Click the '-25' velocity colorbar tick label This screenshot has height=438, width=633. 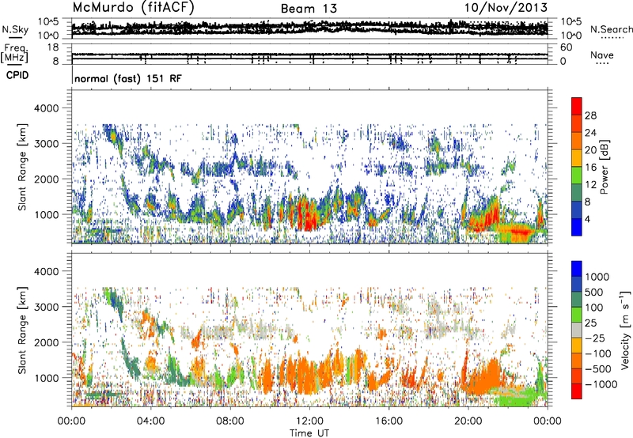tap(595, 338)
